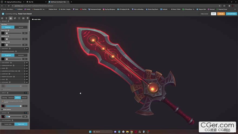Open the Scene settings gear tab
Screen dimensions: 238x134
pyautogui.click(x=2, y=18)
